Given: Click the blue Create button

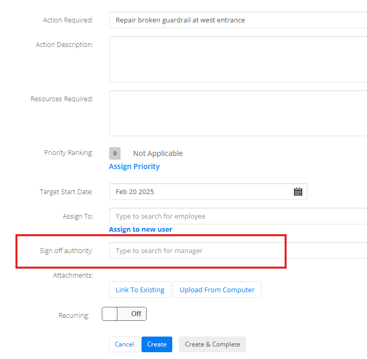Looking at the screenshot, I should [157, 344].
